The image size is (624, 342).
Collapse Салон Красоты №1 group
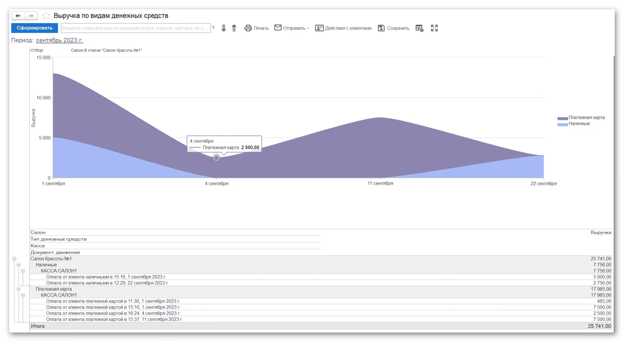point(14,259)
